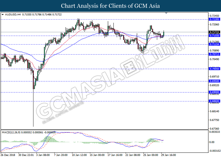Click the 0.69710 price scale value
This screenshot has height=158, width=221.
(214, 76)
